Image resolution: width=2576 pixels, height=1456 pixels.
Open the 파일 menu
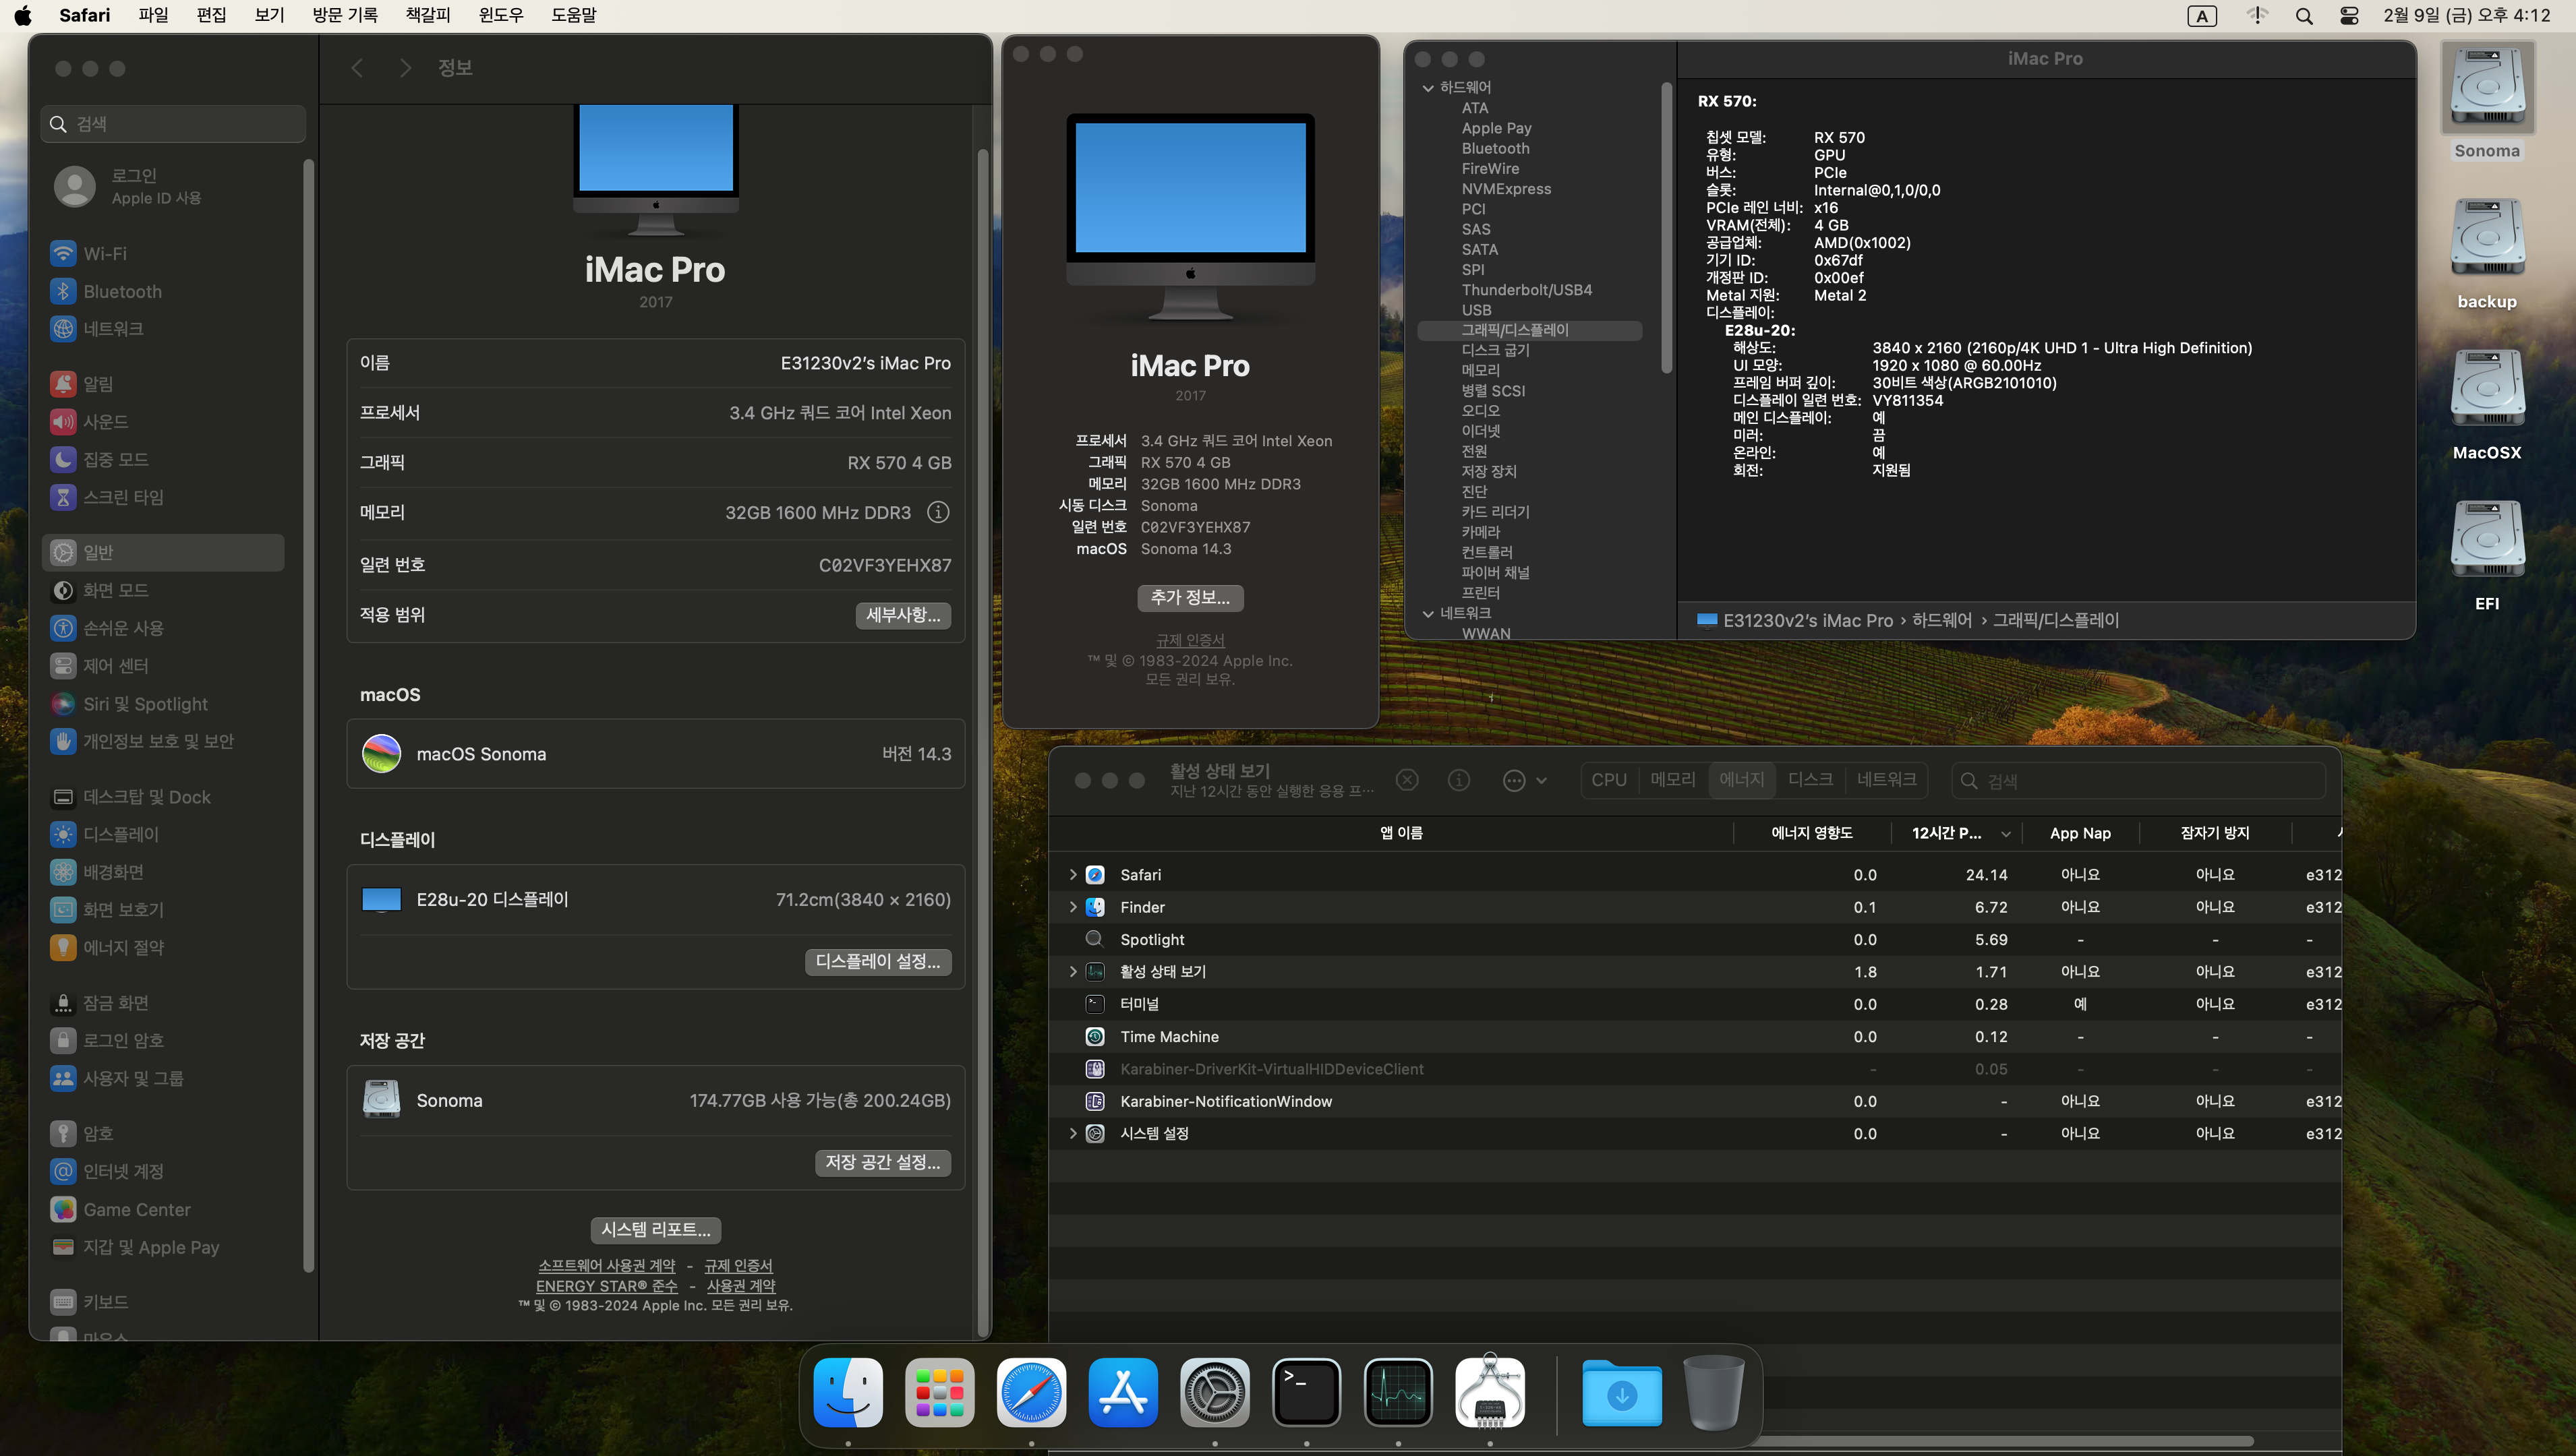153,15
